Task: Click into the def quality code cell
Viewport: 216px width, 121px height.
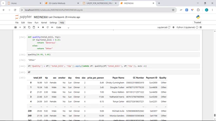Action: pos(113,42)
